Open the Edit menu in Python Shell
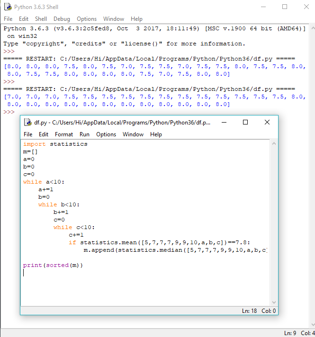The height and width of the screenshot is (337, 315). [24, 19]
